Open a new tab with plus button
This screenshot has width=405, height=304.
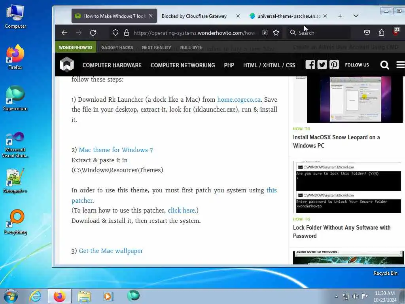pos(340,16)
